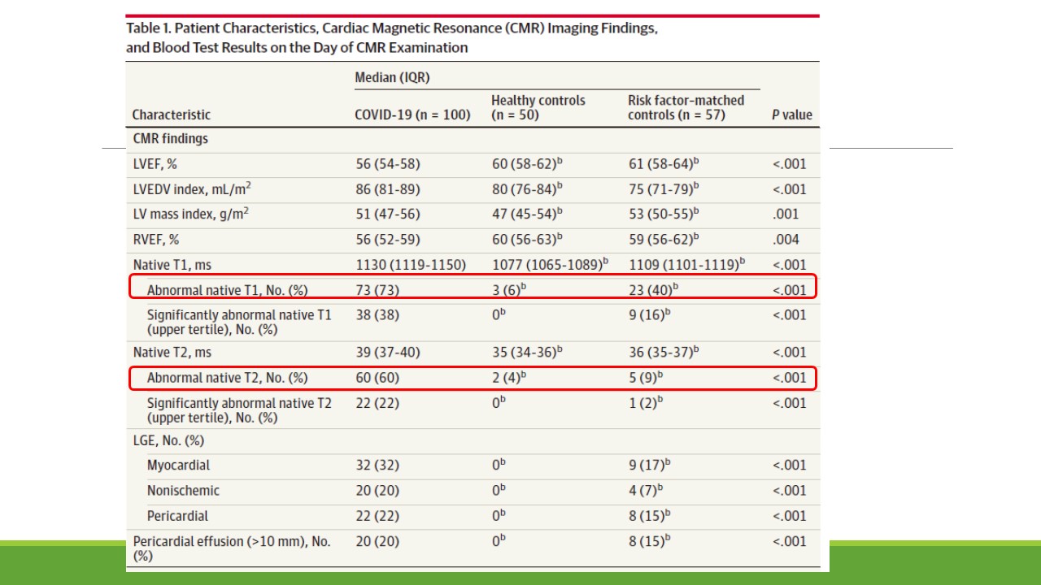
Task: Click the Native T1 COVID-19 value 1130 (1119-1150)
Action: pyautogui.click(x=411, y=265)
